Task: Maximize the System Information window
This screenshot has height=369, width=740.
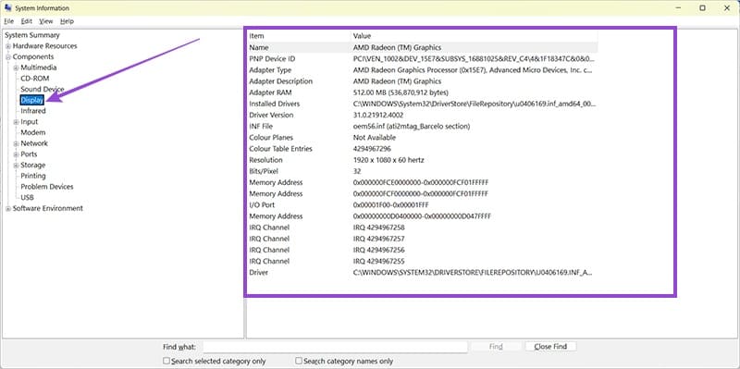Action: [x=703, y=8]
